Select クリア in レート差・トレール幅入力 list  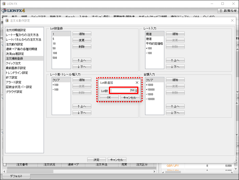[x=61, y=80]
